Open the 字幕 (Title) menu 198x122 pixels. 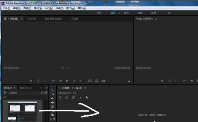tap(59, 8)
